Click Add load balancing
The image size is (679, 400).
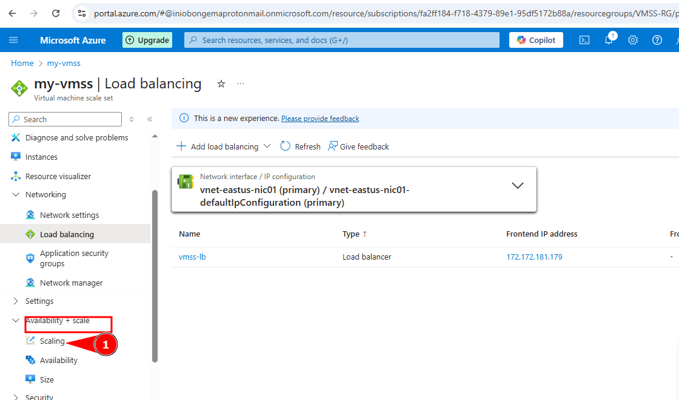point(218,146)
